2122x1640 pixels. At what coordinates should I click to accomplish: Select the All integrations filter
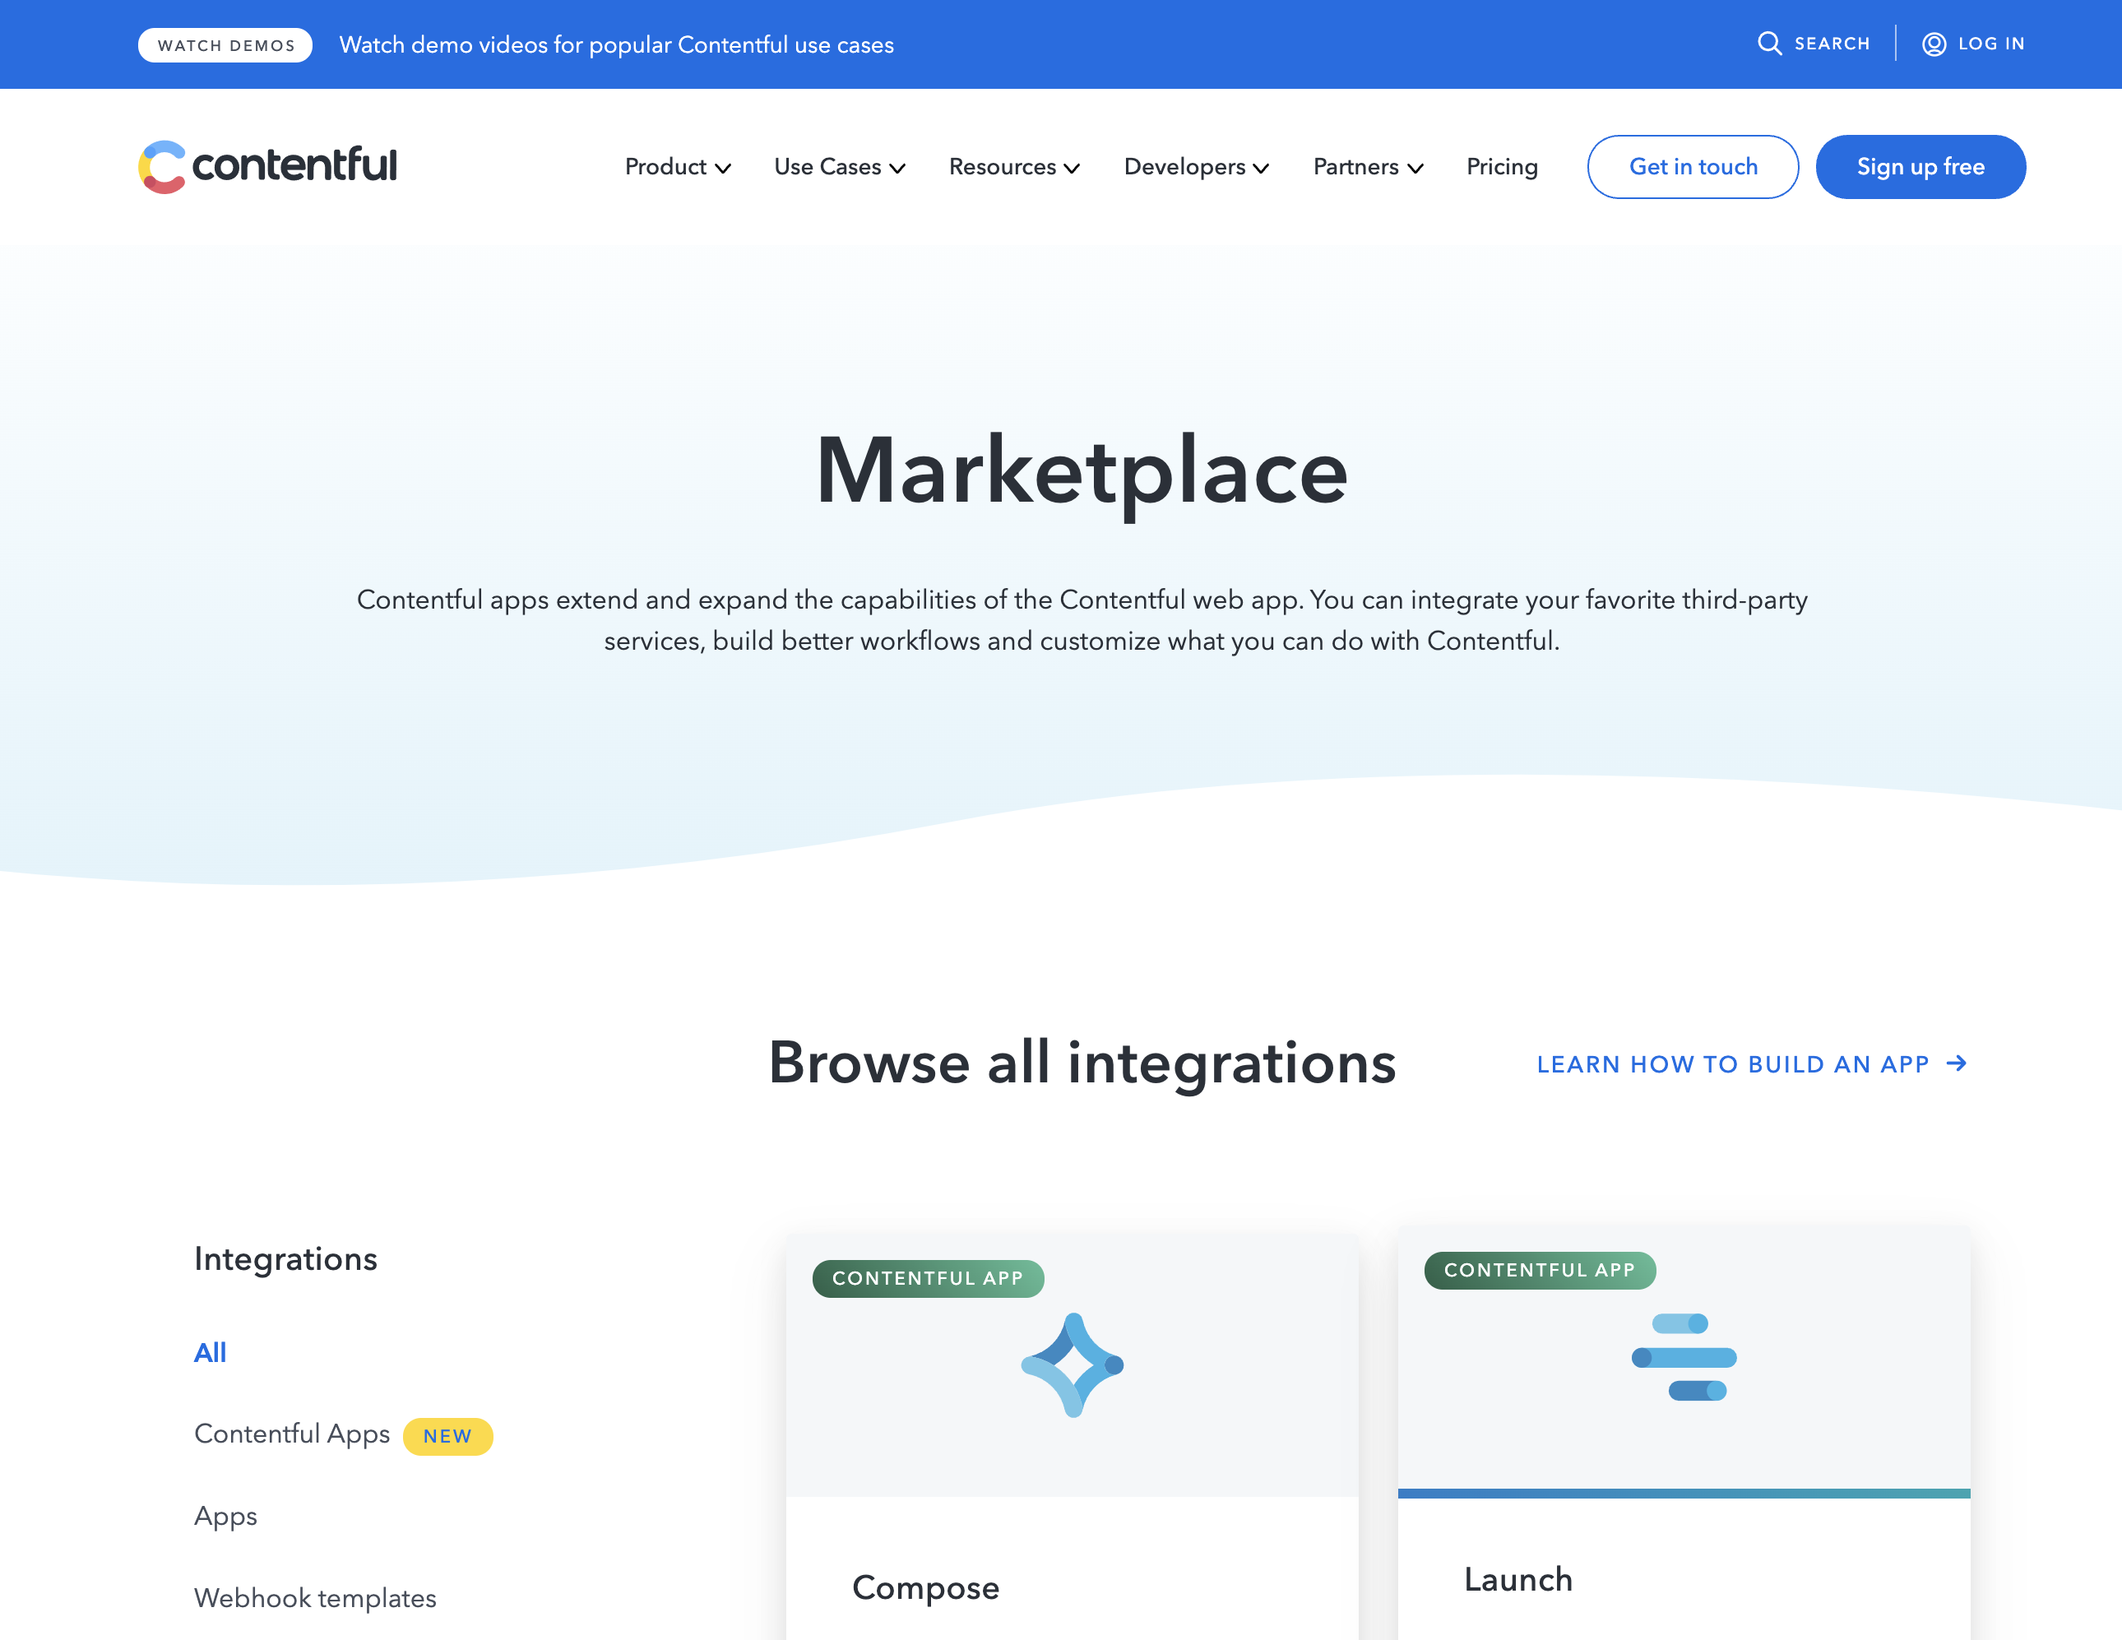pos(210,1351)
